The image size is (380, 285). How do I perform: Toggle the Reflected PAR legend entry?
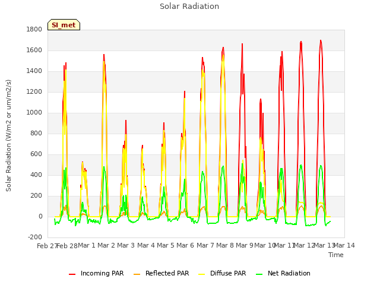[x=161, y=273]
